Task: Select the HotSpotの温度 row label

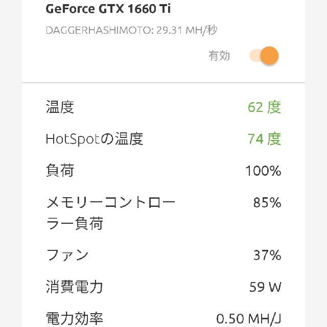Action: click(x=95, y=138)
